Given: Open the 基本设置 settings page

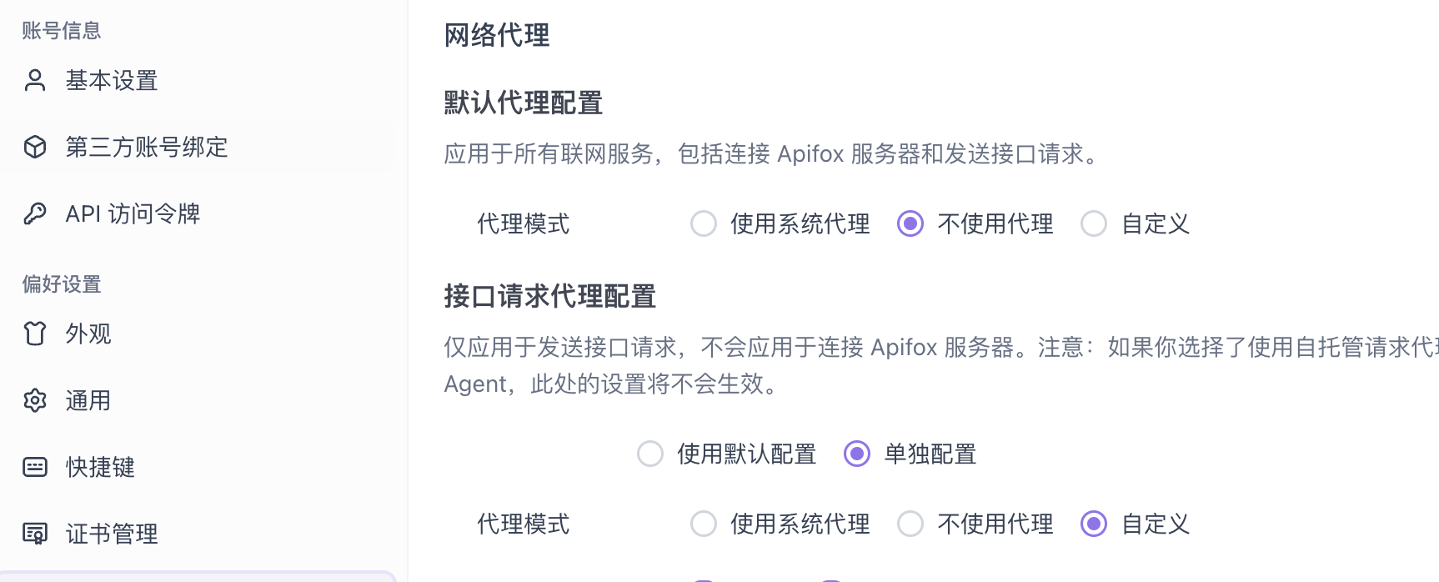Looking at the screenshot, I should pyautogui.click(x=112, y=80).
